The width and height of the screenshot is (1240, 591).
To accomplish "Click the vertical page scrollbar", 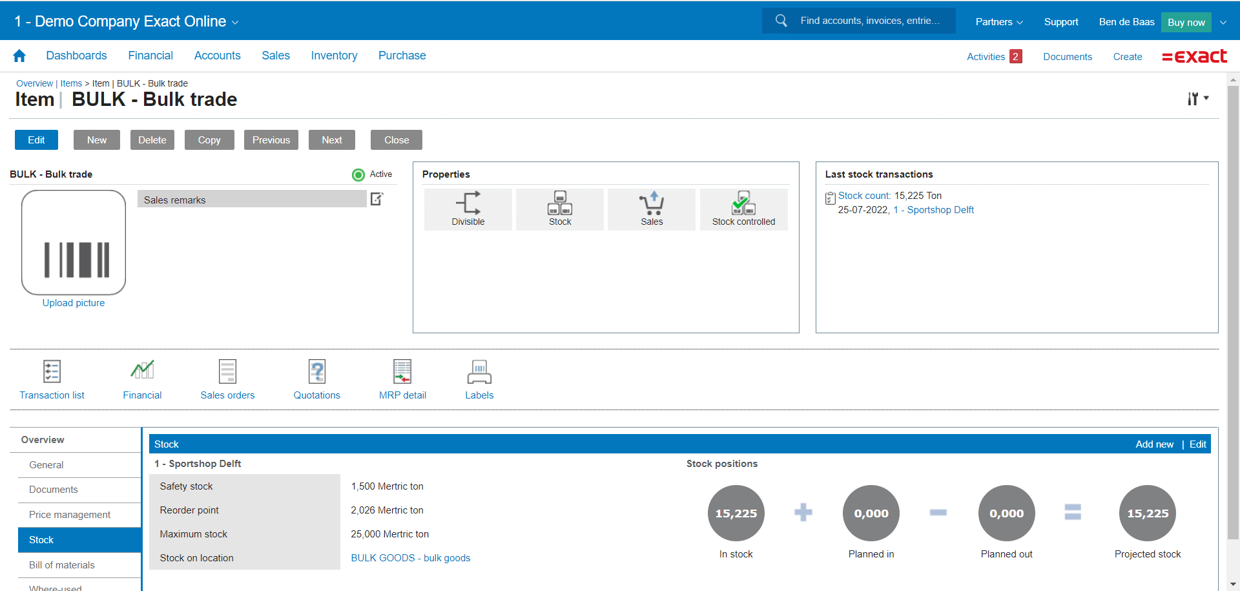I will pos(1233,310).
